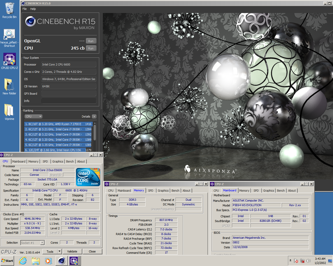Click title bar icon of CPU-Z CPU window
The width and height of the screenshot is (333, 266).
2,155
